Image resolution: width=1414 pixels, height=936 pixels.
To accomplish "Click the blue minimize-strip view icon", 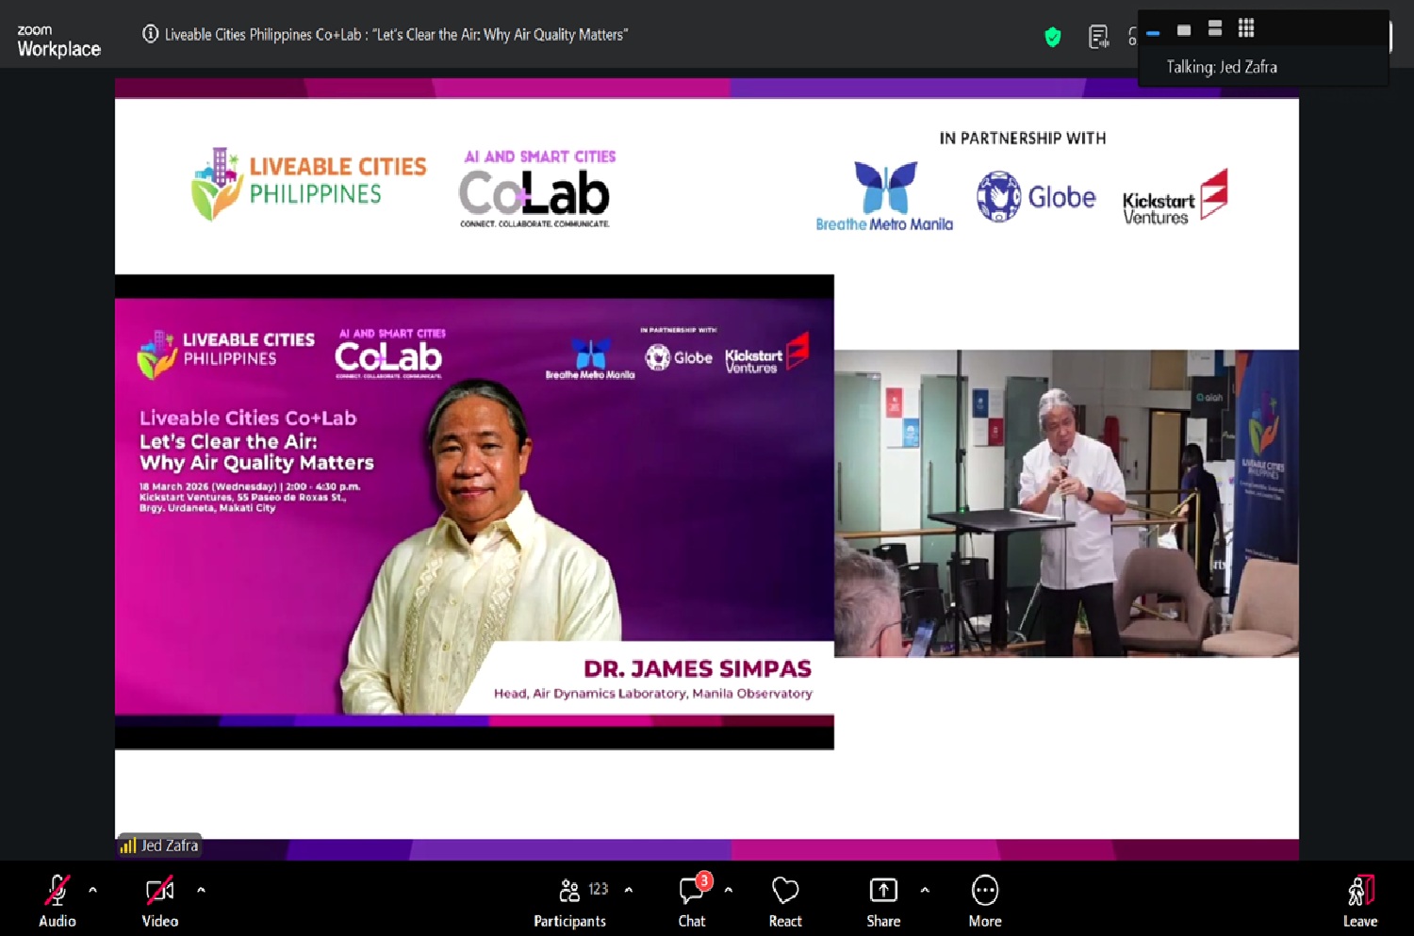I will point(1153,33).
